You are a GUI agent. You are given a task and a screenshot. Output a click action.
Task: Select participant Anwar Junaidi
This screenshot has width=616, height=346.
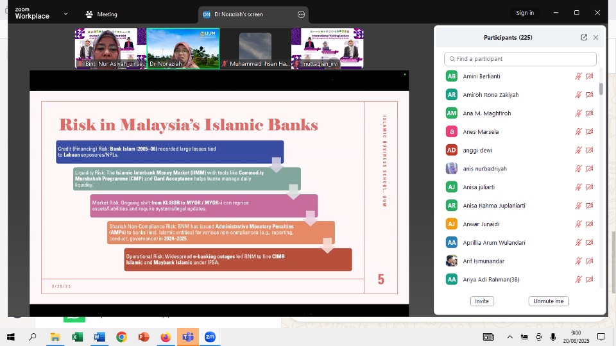point(520,224)
